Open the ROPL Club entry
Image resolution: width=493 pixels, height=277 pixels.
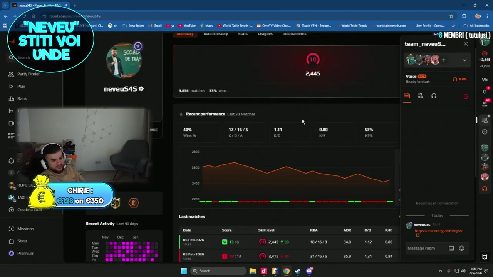point(22,185)
